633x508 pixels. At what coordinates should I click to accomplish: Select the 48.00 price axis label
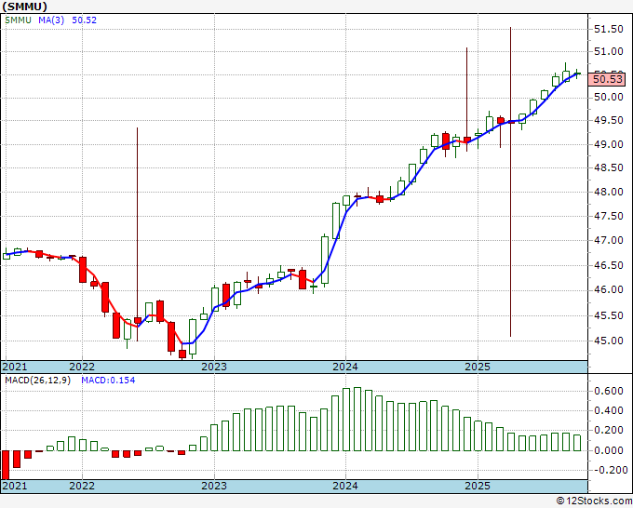coord(609,193)
